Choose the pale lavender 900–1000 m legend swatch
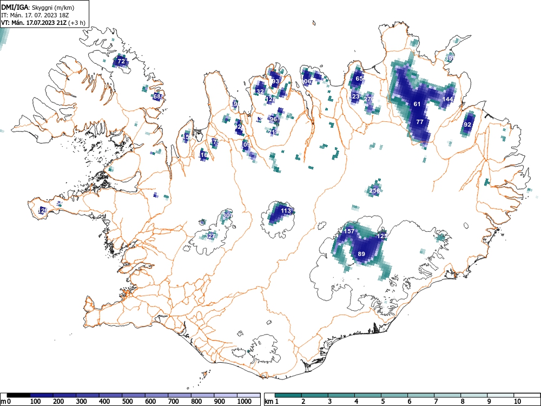Image resolution: width=541 pixels, height=406 pixels. click(x=226, y=395)
